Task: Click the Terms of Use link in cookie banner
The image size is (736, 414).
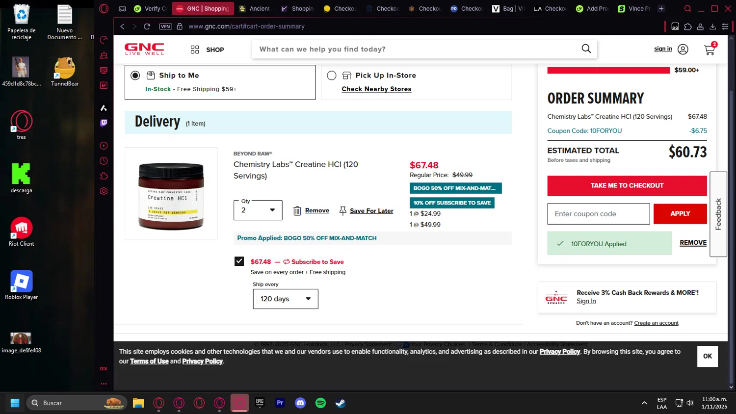Action: [x=149, y=362]
